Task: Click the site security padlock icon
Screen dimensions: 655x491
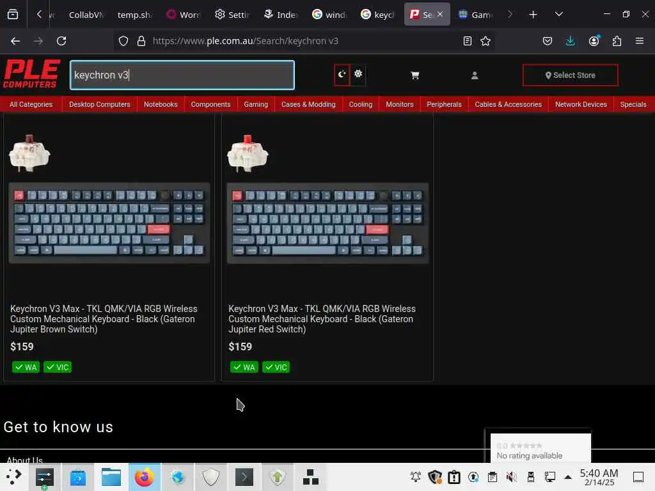Action: 141,41
